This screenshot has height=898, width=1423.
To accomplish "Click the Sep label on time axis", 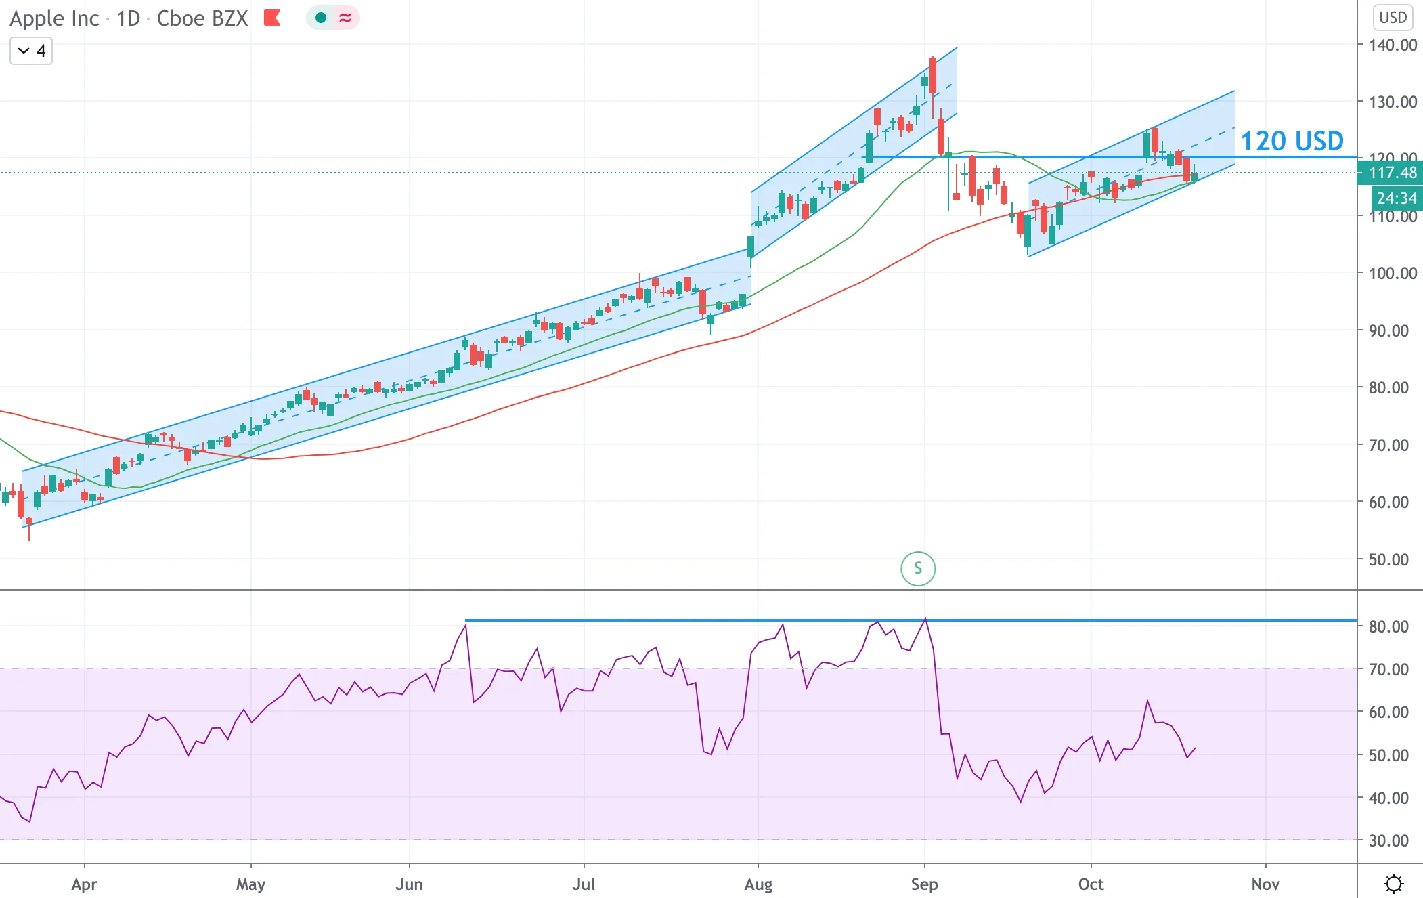I will point(924,884).
